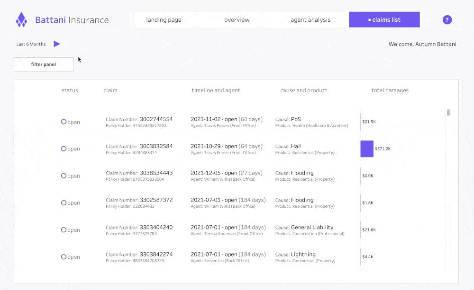Click open status circle for claim 3038534443

click(64, 176)
